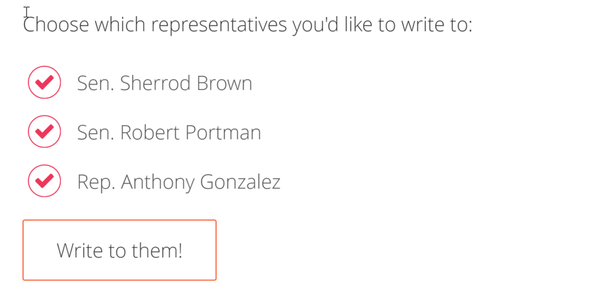This screenshot has height=284, width=608.
Task: Click the "Rep. Anthony Gonzalez" name label
Action: 178,181
